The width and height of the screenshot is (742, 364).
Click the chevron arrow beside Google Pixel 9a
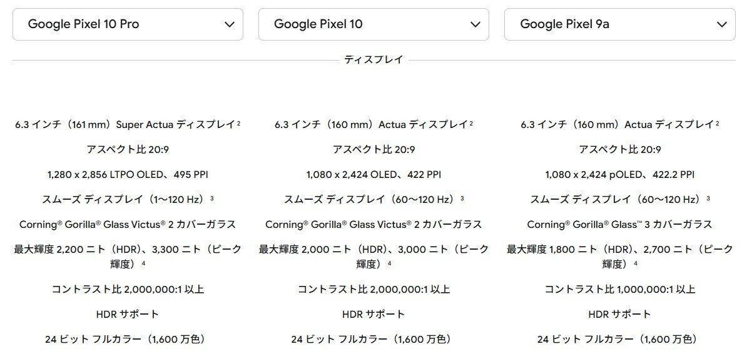(x=721, y=24)
